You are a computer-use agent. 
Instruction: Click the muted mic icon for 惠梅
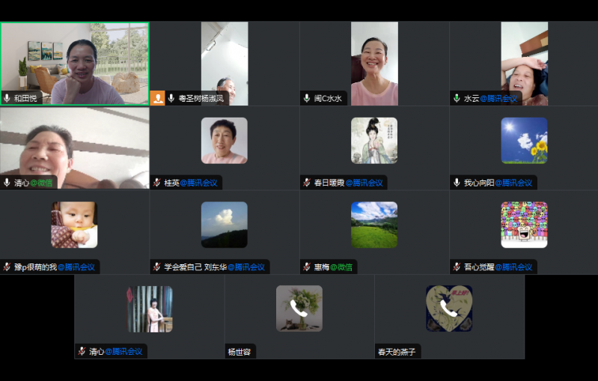pyautogui.click(x=307, y=267)
